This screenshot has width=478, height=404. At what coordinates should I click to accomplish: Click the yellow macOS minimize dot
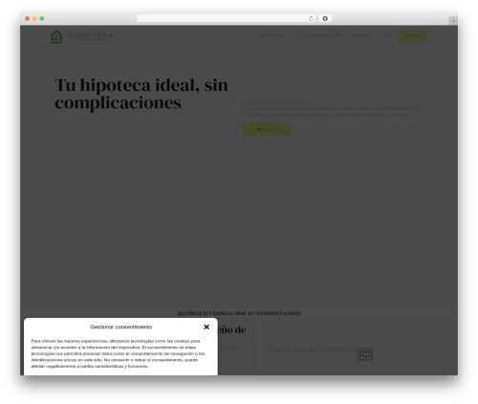[34, 18]
